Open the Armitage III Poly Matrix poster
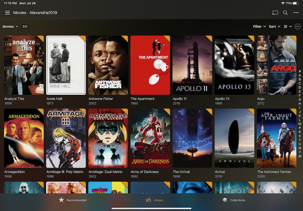This screenshot has height=211, width=303. click(x=66, y=138)
